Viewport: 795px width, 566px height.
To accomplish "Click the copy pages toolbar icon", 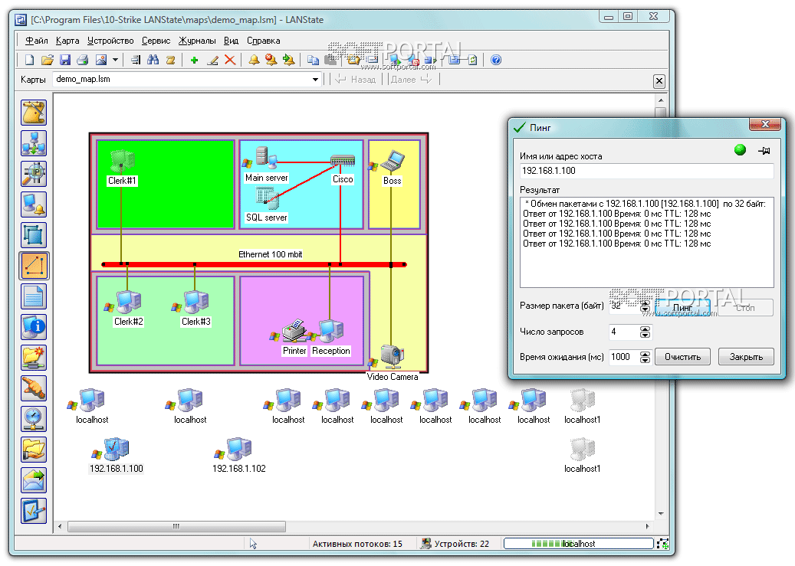I will point(314,61).
